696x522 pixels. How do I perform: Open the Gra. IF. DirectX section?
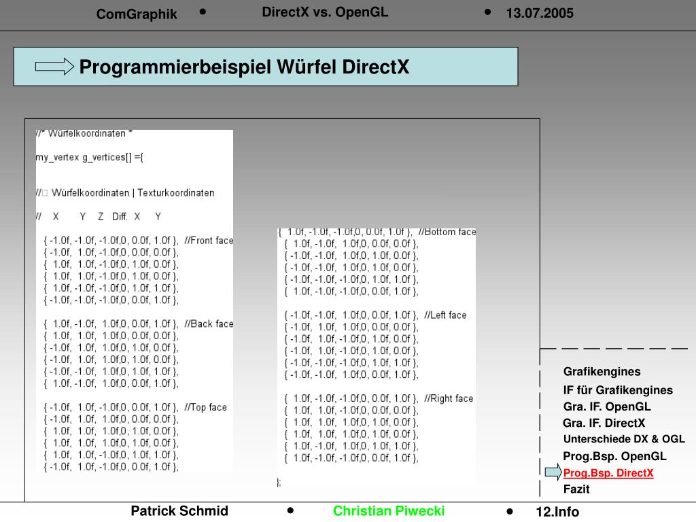[604, 423]
